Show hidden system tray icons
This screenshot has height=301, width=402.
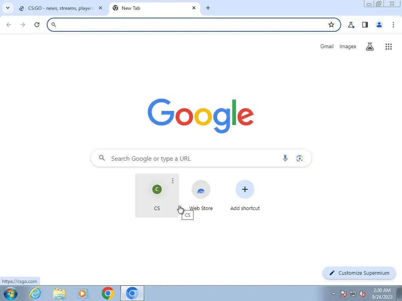click(x=334, y=294)
